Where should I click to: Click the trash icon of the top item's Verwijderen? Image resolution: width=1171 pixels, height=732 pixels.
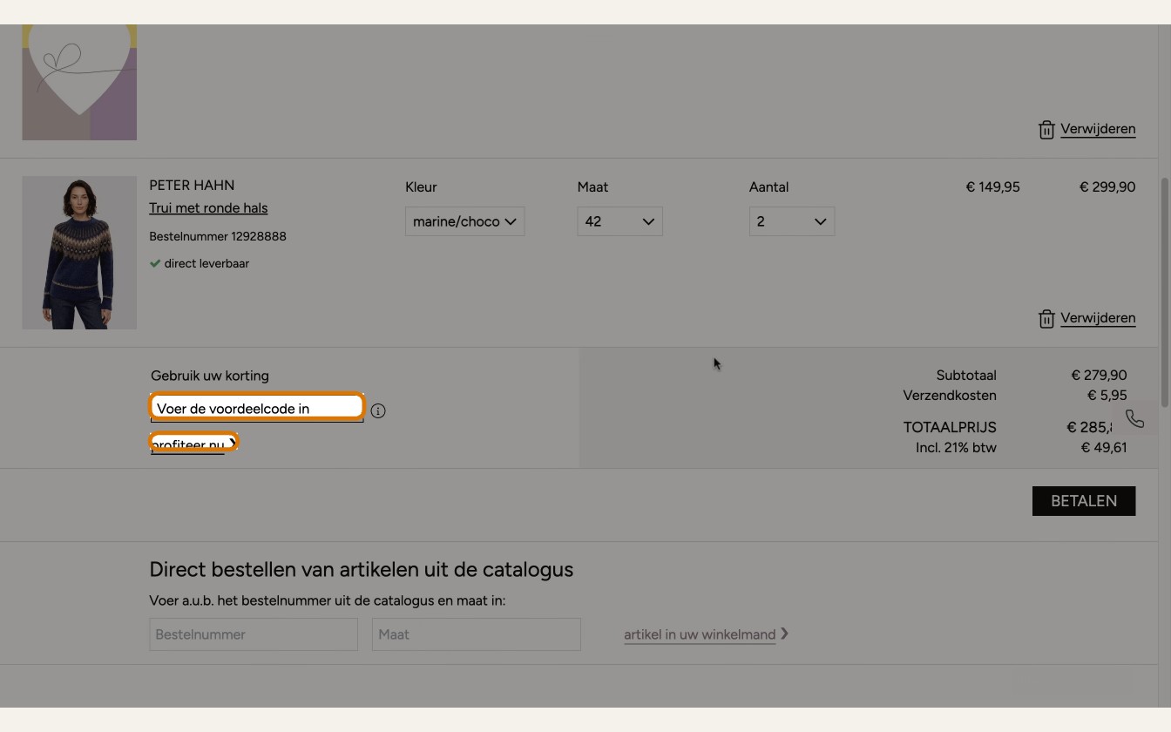pos(1046,130)
